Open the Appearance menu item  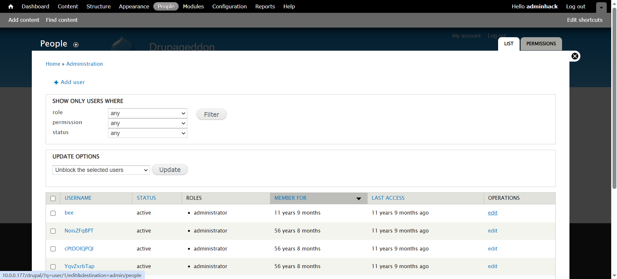tap(134, 6)
